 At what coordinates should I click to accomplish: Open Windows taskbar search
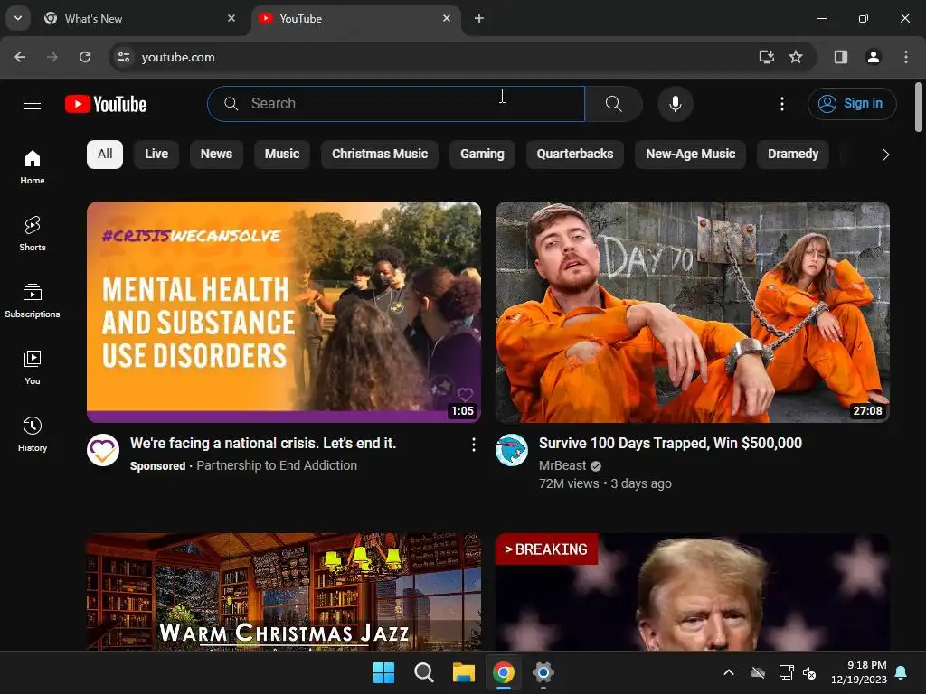coord(424,672)
